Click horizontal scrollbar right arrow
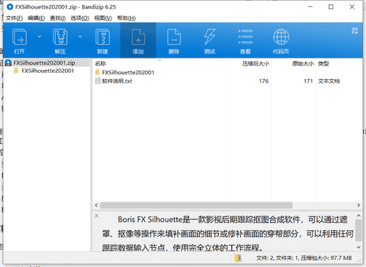Viewport: 366px width, 267px height. pos(359,205)
